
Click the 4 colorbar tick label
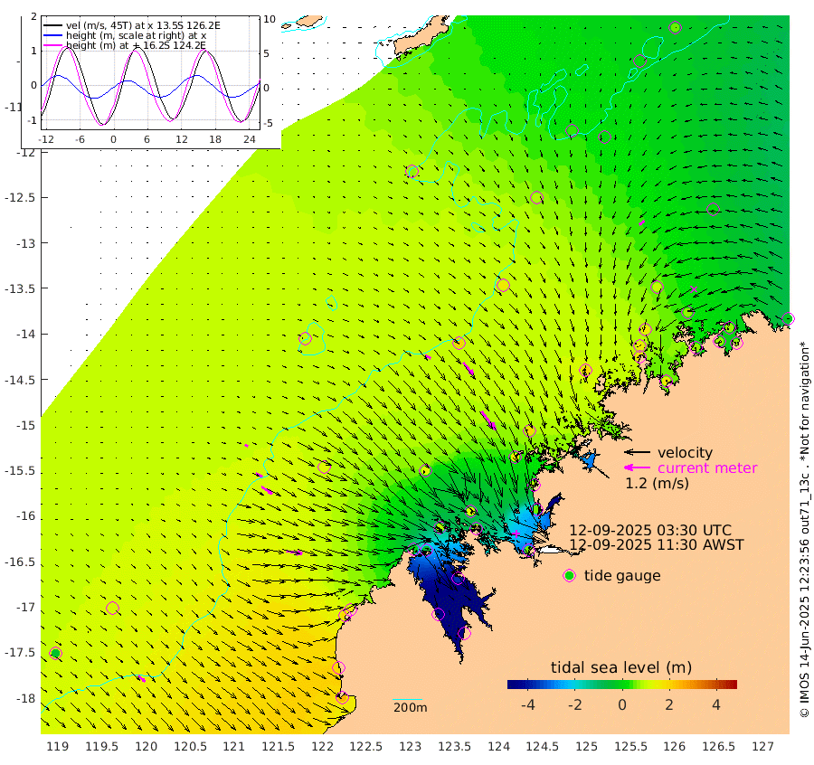coord(716,704)
